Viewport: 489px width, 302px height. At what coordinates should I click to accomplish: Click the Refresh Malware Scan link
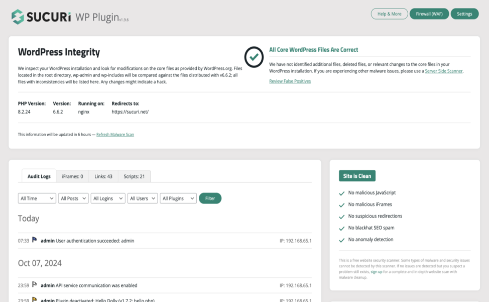tap(115, 135)
